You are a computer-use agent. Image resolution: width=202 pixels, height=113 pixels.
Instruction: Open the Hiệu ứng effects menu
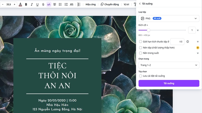click(91, 5)
